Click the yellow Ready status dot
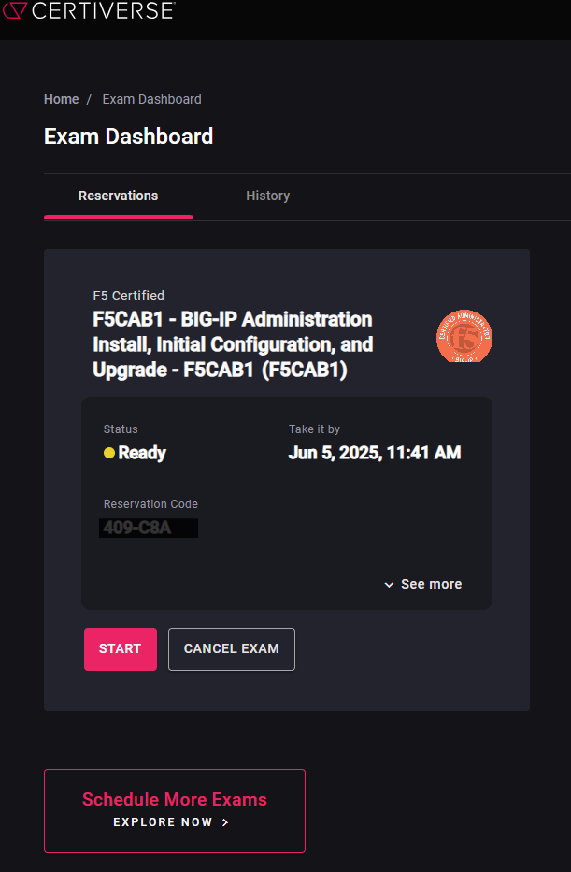The image size is (571, 872). [x=108, y=453]
